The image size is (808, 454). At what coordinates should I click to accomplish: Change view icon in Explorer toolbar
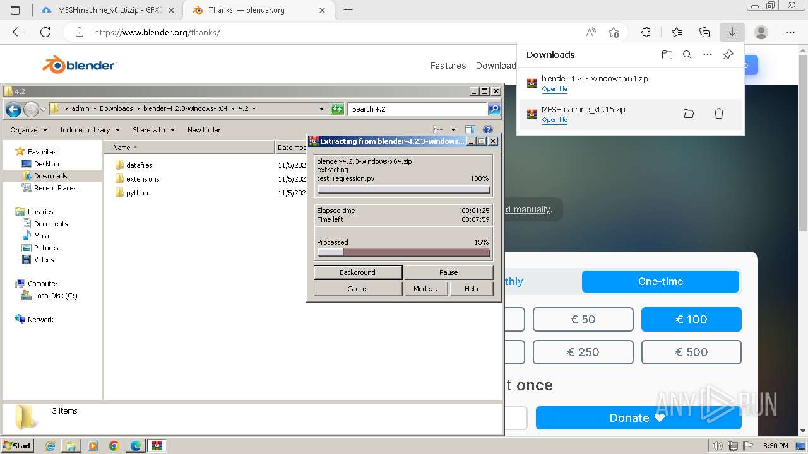pyautogui.click(x=438, y=130)
